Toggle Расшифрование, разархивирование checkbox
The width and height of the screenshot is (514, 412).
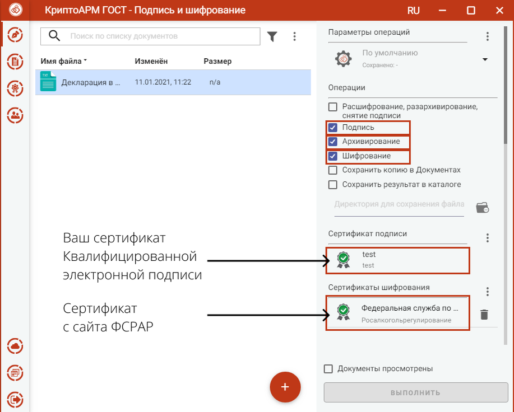coord(333,107)
